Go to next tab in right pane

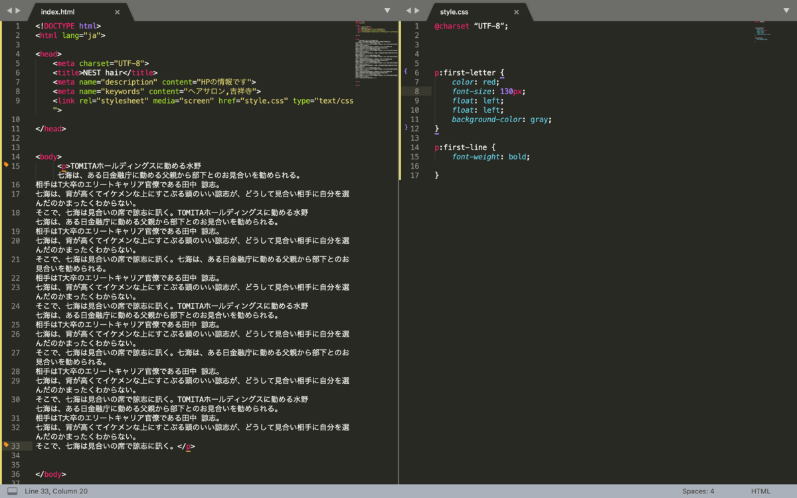tap(417, 11)
